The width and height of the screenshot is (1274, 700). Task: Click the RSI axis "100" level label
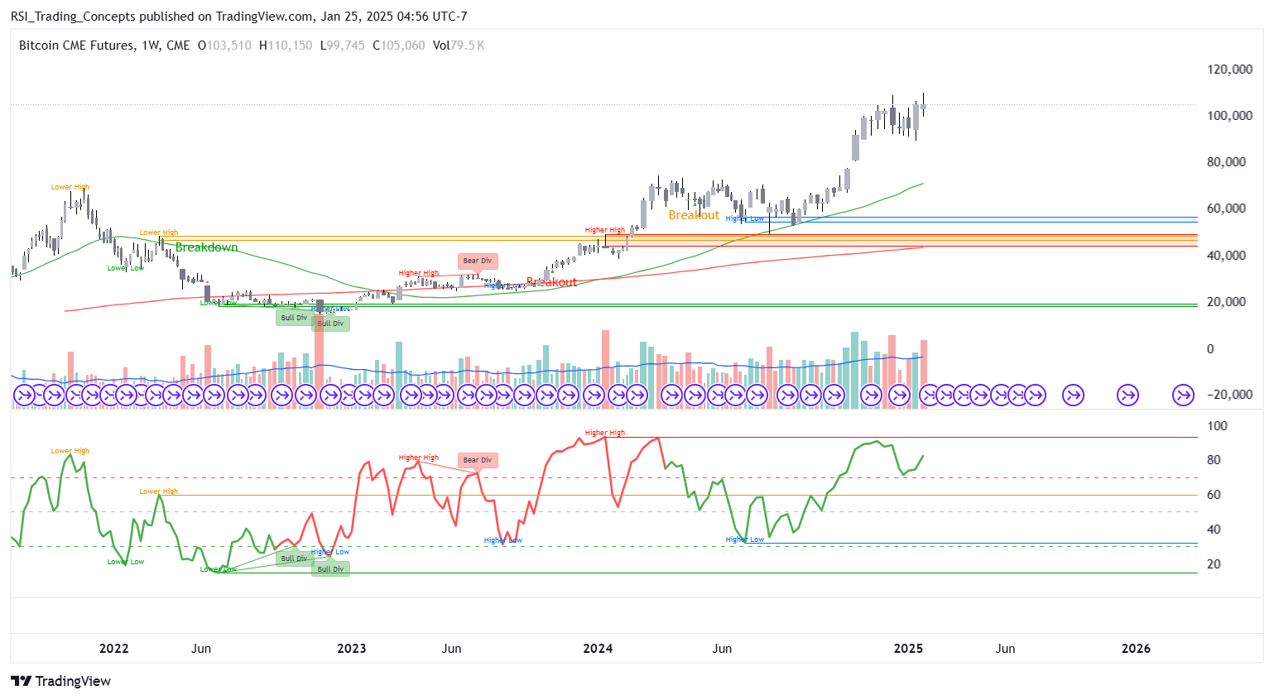[1218, 426]
